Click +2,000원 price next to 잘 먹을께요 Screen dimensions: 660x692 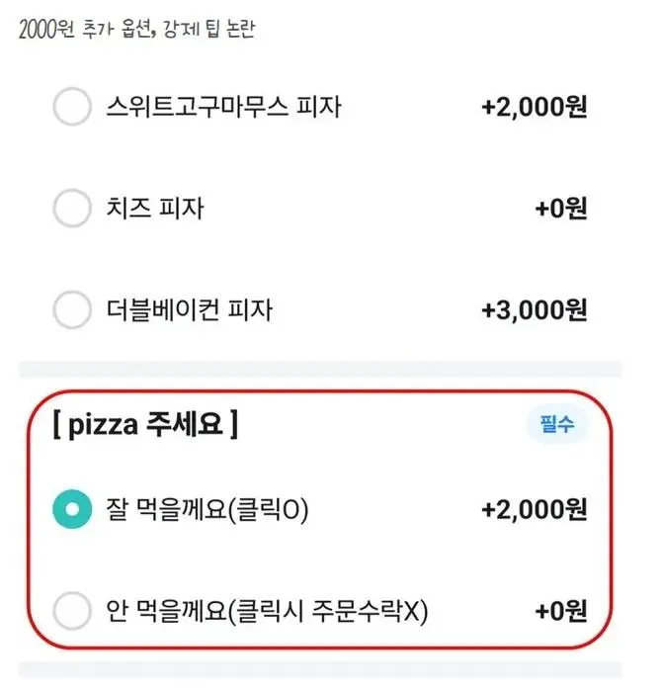[x=534, y=510]
